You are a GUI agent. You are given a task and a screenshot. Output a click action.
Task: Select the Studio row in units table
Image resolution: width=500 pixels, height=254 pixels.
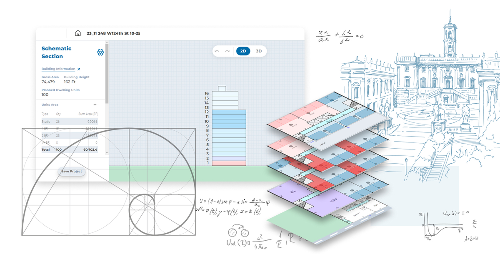(70, 122)
